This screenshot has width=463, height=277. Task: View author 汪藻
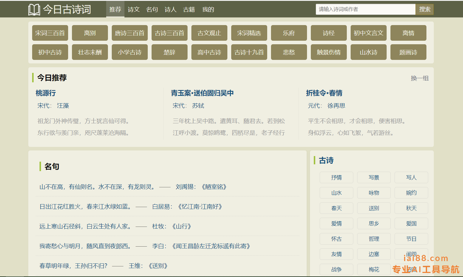point(63,106)
